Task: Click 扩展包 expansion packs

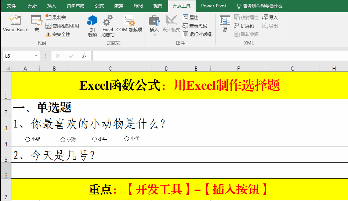Action: (x=244, y=26)
